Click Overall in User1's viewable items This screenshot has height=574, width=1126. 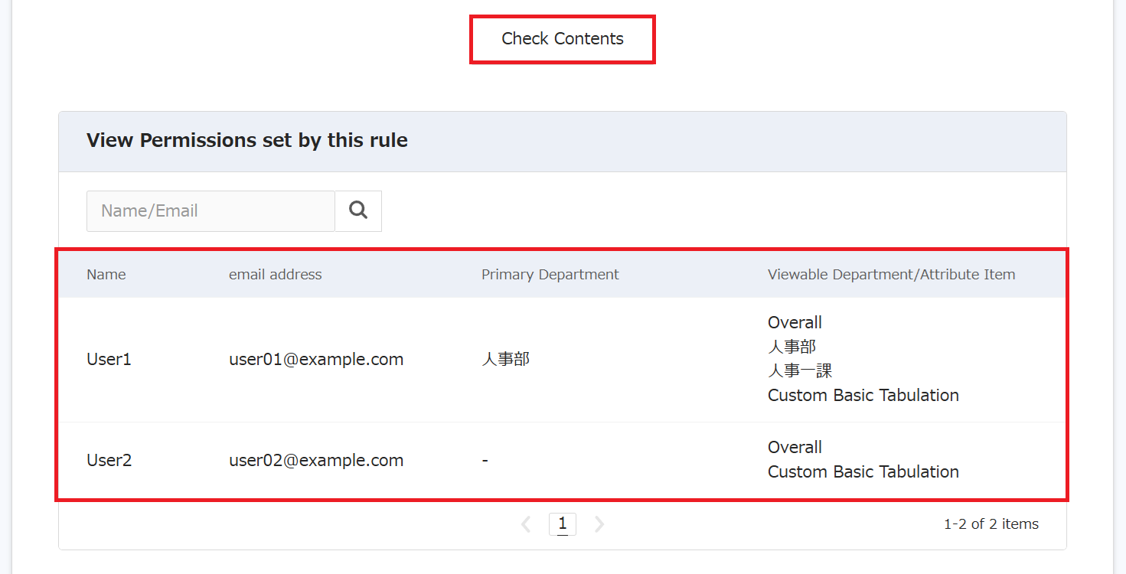click(x=795, y=323)
